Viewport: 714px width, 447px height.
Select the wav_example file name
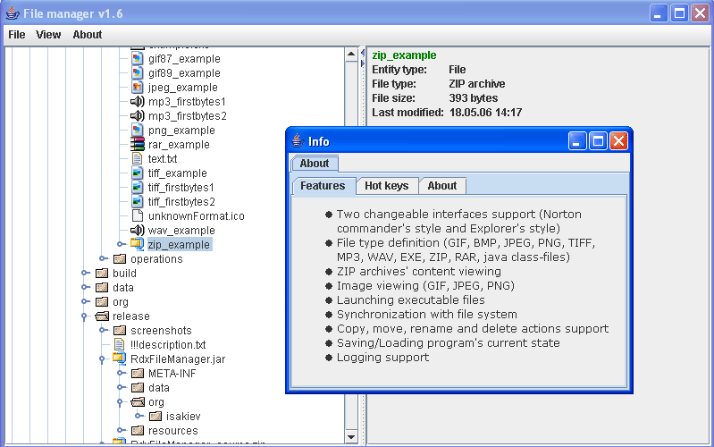(x=181, y=230)
